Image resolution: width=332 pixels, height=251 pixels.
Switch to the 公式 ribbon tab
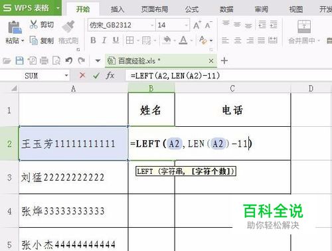[x=192, y=9]
